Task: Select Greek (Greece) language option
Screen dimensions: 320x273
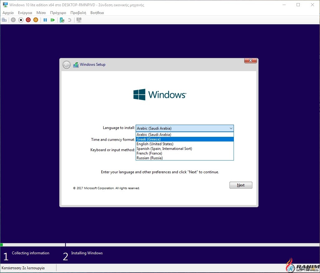Action: coord(185,139)
